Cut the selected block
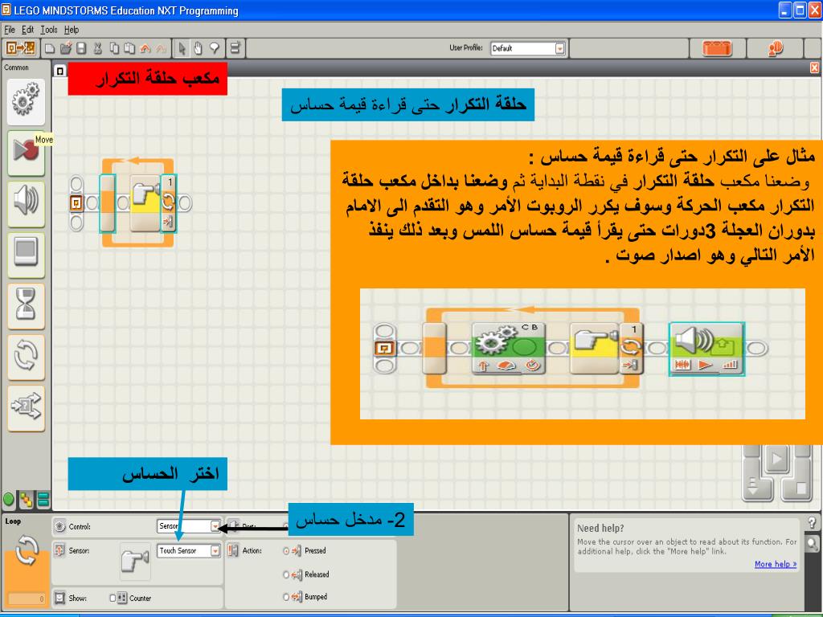 (x=97, y=49)
